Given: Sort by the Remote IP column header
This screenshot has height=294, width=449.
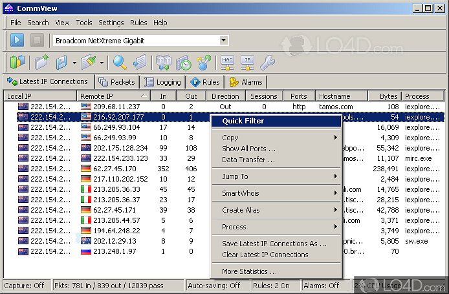Looking at the screenshot, I should click(x=114, y=96).
